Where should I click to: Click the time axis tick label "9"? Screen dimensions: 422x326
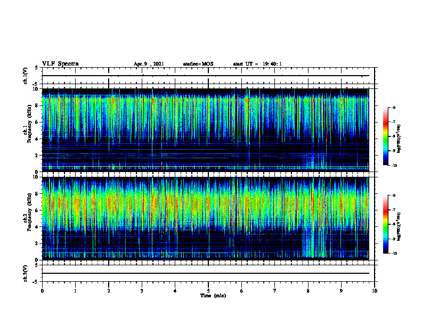click(x=341, y=291)
